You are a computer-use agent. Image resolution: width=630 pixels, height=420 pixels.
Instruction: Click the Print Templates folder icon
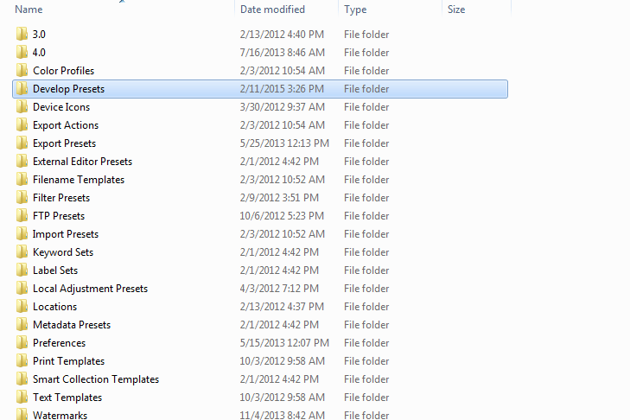click(x=22, y=361)
